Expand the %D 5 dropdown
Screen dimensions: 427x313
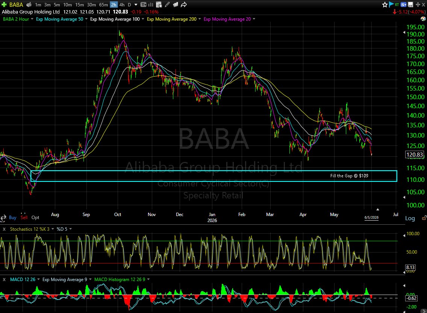pyautogui.click(x=71, y=229)
